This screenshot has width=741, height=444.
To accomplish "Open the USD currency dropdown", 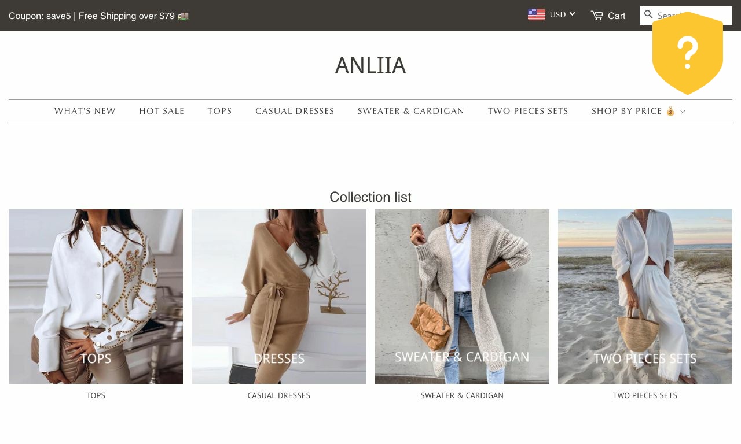I will click(x=562, y=14).
